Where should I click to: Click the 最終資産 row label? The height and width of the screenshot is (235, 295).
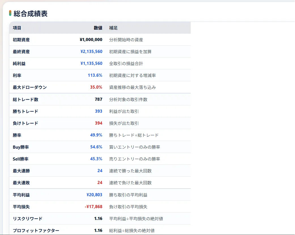point(21,52)
